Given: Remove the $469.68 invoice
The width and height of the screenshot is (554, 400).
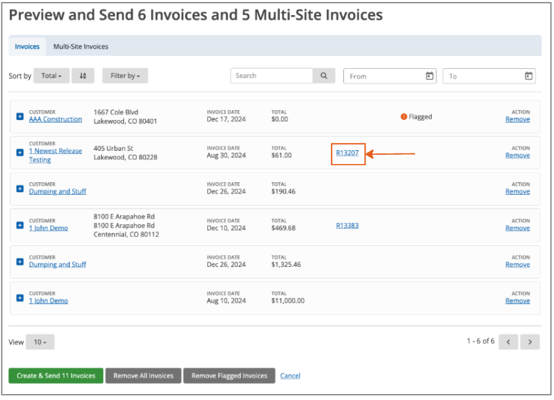Looking at the screenshot, I should 518,228.
